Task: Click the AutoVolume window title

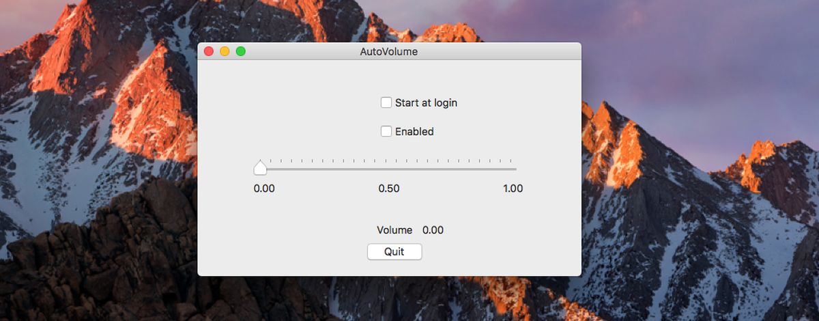Action: click(389, 51)
